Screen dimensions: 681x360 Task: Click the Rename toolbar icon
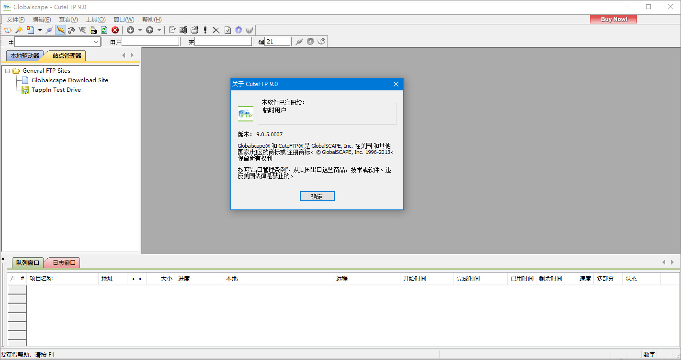click(x=183, y=30)
